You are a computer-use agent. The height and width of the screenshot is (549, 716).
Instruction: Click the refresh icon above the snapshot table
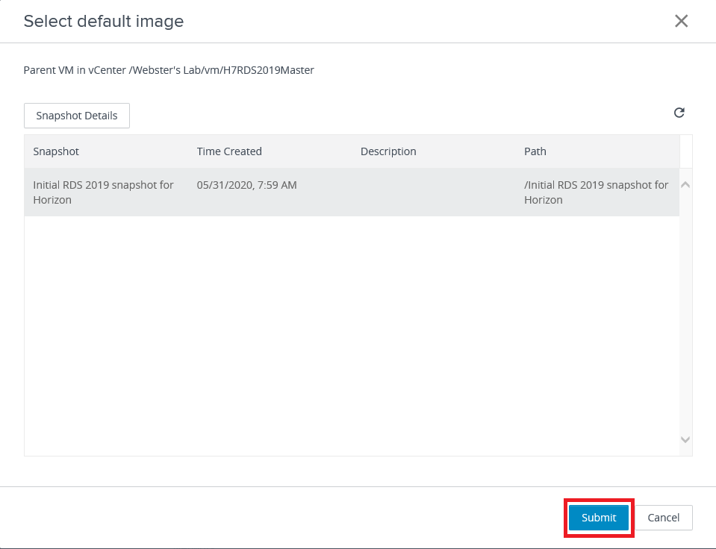tap(679, 113)
